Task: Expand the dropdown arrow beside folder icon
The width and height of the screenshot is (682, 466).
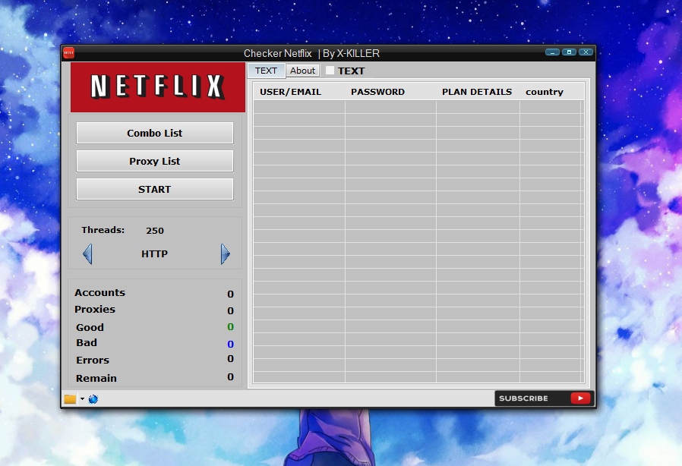Action: pyautogui.click(x=82, y=399)
